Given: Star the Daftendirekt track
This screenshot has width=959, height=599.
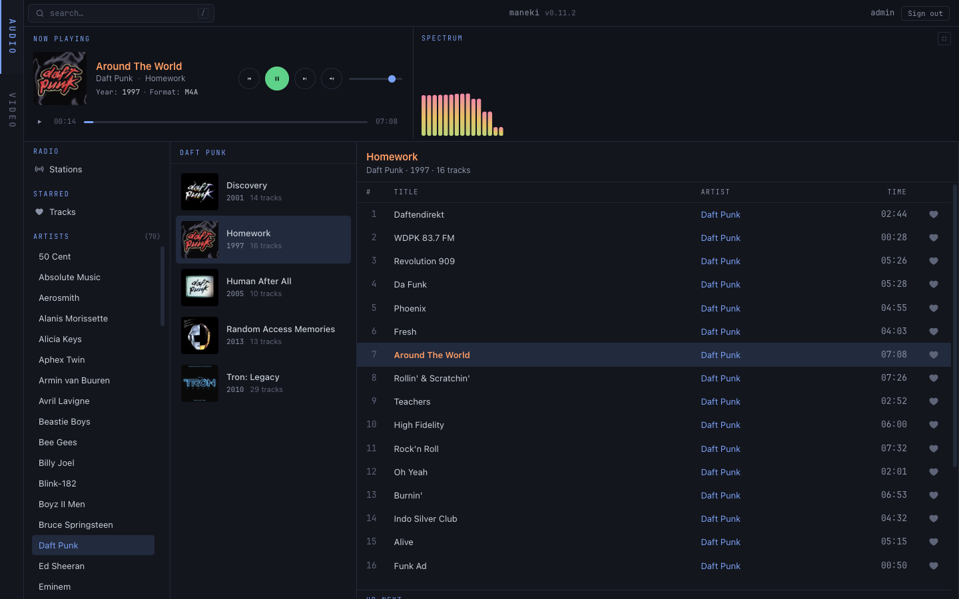Looking at the screenshot, I should [x=934, y=214].
